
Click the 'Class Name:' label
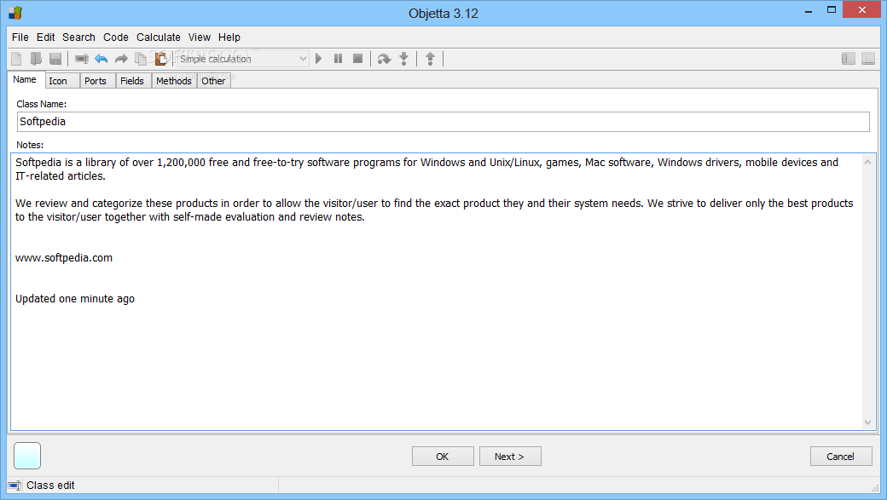point(41,104)
